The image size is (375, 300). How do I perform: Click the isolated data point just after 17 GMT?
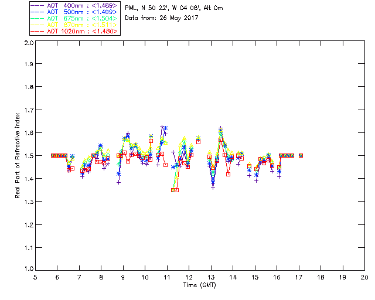coord(301,156)
